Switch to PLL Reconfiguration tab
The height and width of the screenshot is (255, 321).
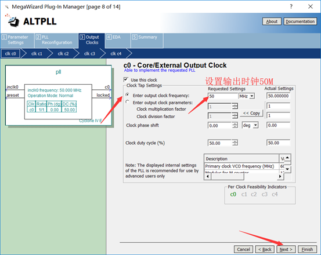(56, 40)
